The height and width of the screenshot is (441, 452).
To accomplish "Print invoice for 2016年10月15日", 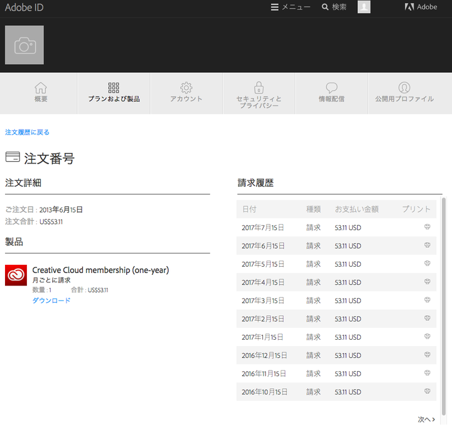I will point(428,391).
